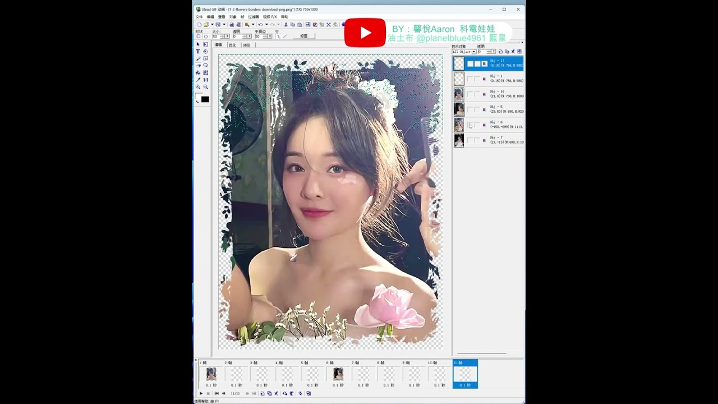718x404 pixels.
Task: Jump to first frame button
Action: 217,393
